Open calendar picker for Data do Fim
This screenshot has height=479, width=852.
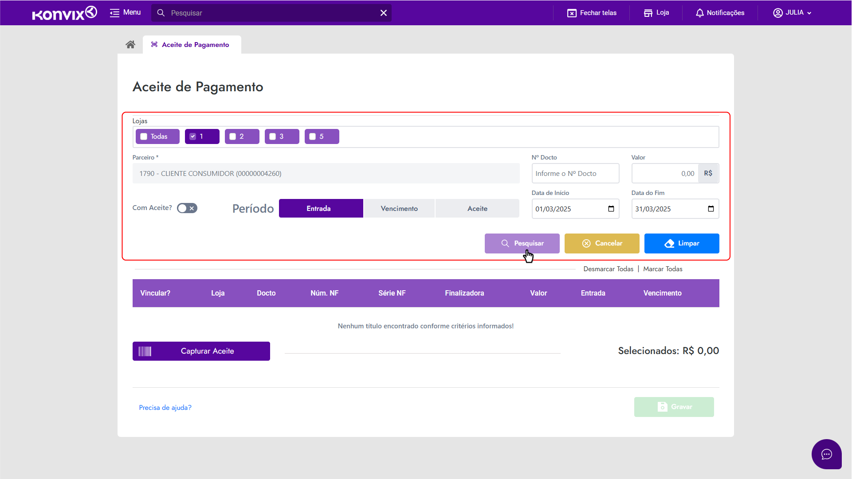[x=711, y=209]
